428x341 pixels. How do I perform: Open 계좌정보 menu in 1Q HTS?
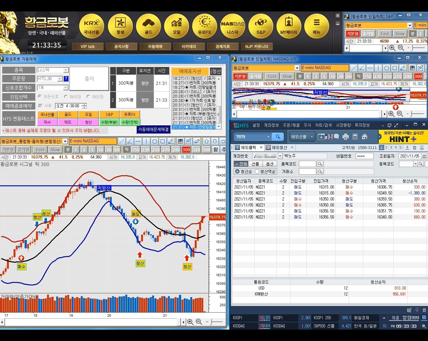point(271,125)
